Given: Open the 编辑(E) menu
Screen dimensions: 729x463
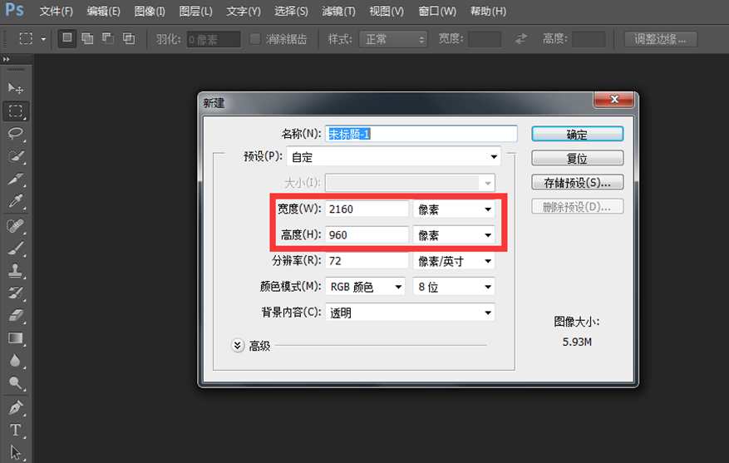Looking at the screenshot, I should click(103, 11).
